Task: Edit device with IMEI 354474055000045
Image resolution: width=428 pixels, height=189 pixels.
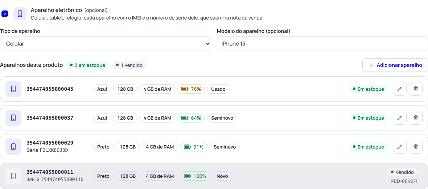Action: coord(400,89)
